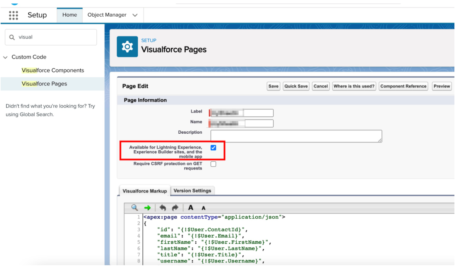Image resolution: width=455 pixels, height=266 pixels.
Task: Select Visualforce Pages in the sidebar
Action: [x=44, y=84]
